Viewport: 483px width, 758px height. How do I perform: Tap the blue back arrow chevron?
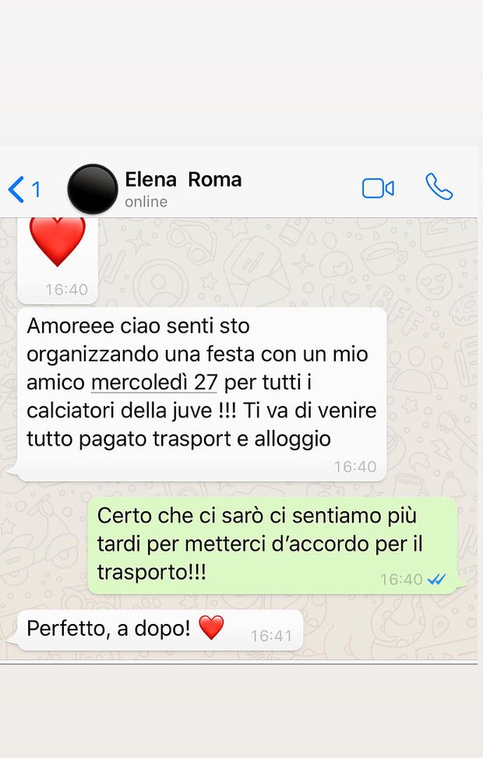point(16,189)
